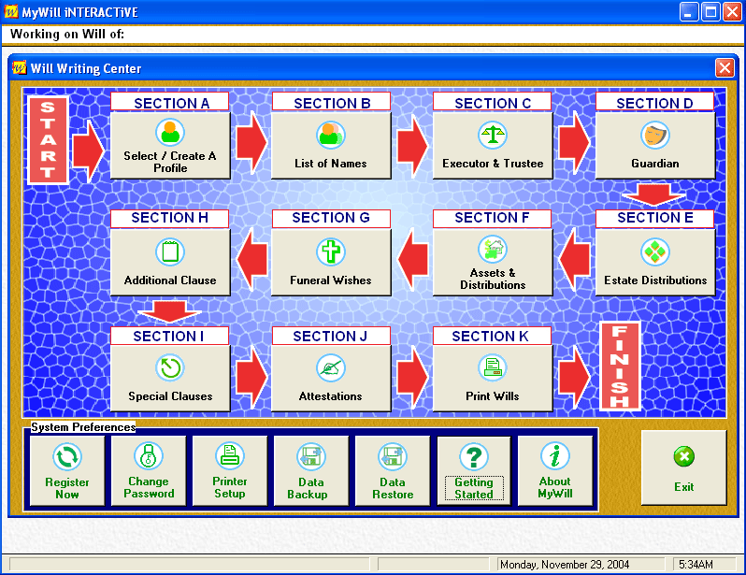Show About MyWill information
Image resolution: width=746 pixels, height=575 pixels.
[x=555, y=471]
